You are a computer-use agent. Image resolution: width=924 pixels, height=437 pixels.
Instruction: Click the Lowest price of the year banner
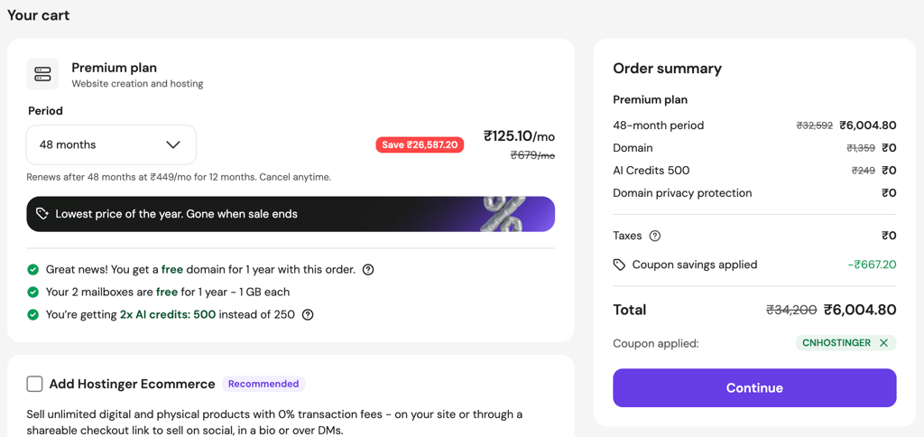(291, 214)
